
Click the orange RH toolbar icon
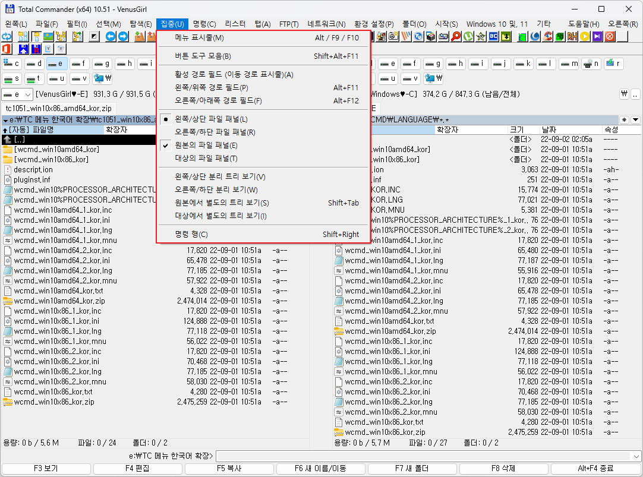[572, 37]
